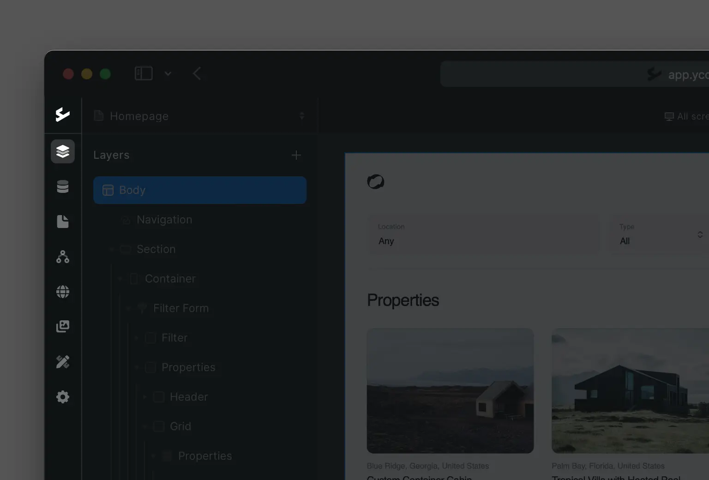Open the Layers panel stack icon
709x480 pixels.
pyautogui.click(x=63, y=151)
